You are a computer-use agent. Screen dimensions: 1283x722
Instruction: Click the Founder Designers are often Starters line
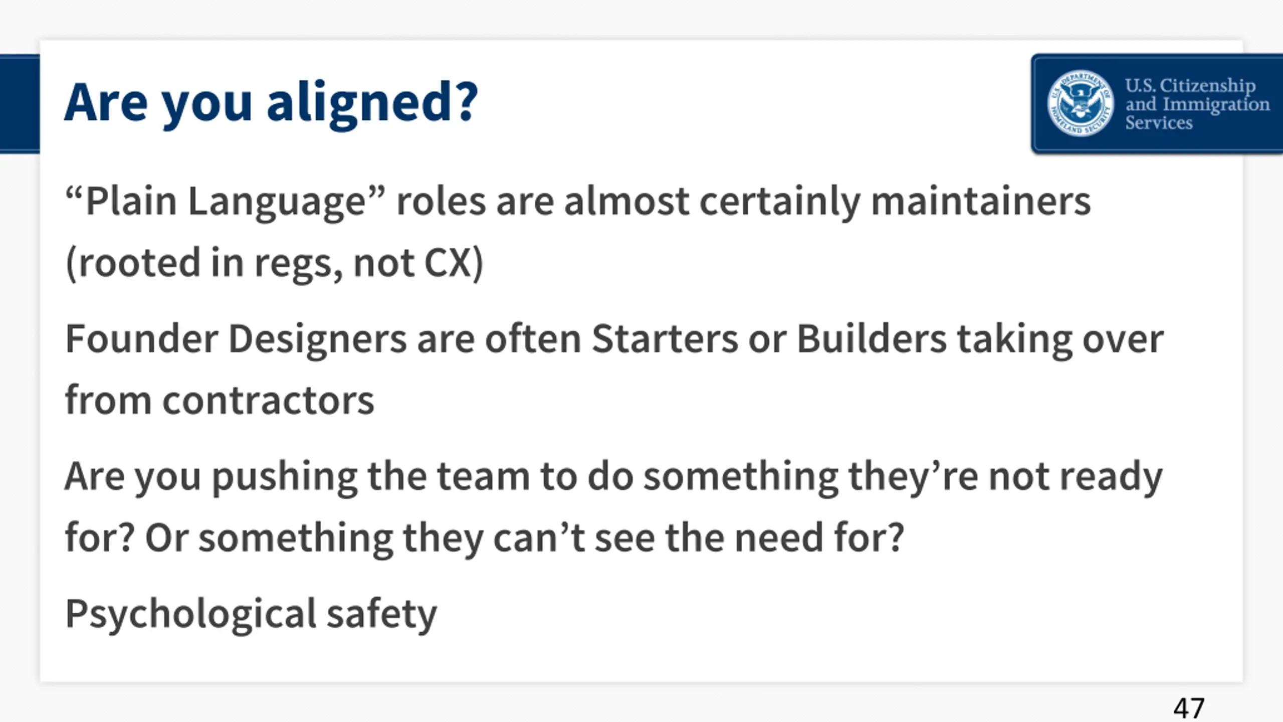click(614, 340)
